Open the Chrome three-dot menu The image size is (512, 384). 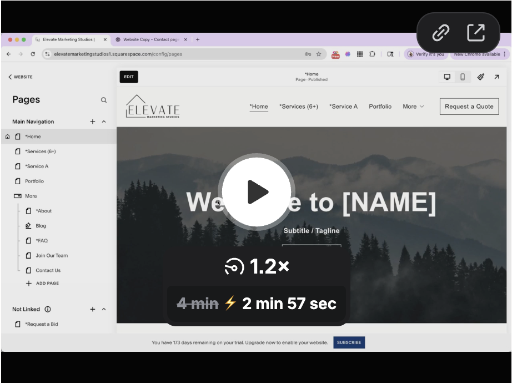[504, 54]
